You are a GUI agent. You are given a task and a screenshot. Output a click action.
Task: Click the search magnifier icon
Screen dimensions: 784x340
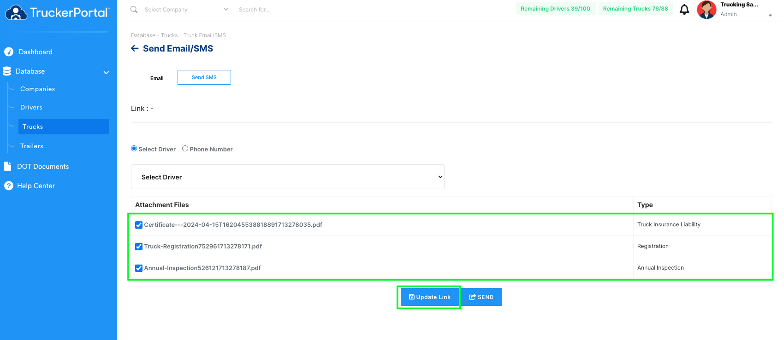click(134, 9)
